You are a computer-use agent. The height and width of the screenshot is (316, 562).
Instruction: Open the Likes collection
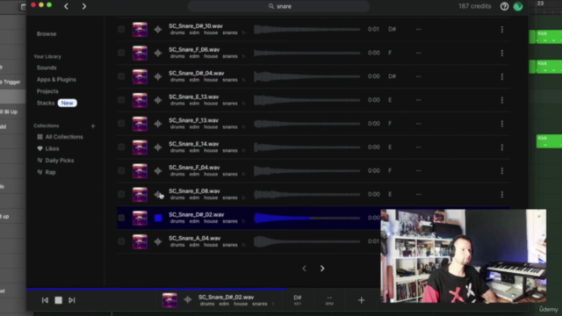pos(48,148)
